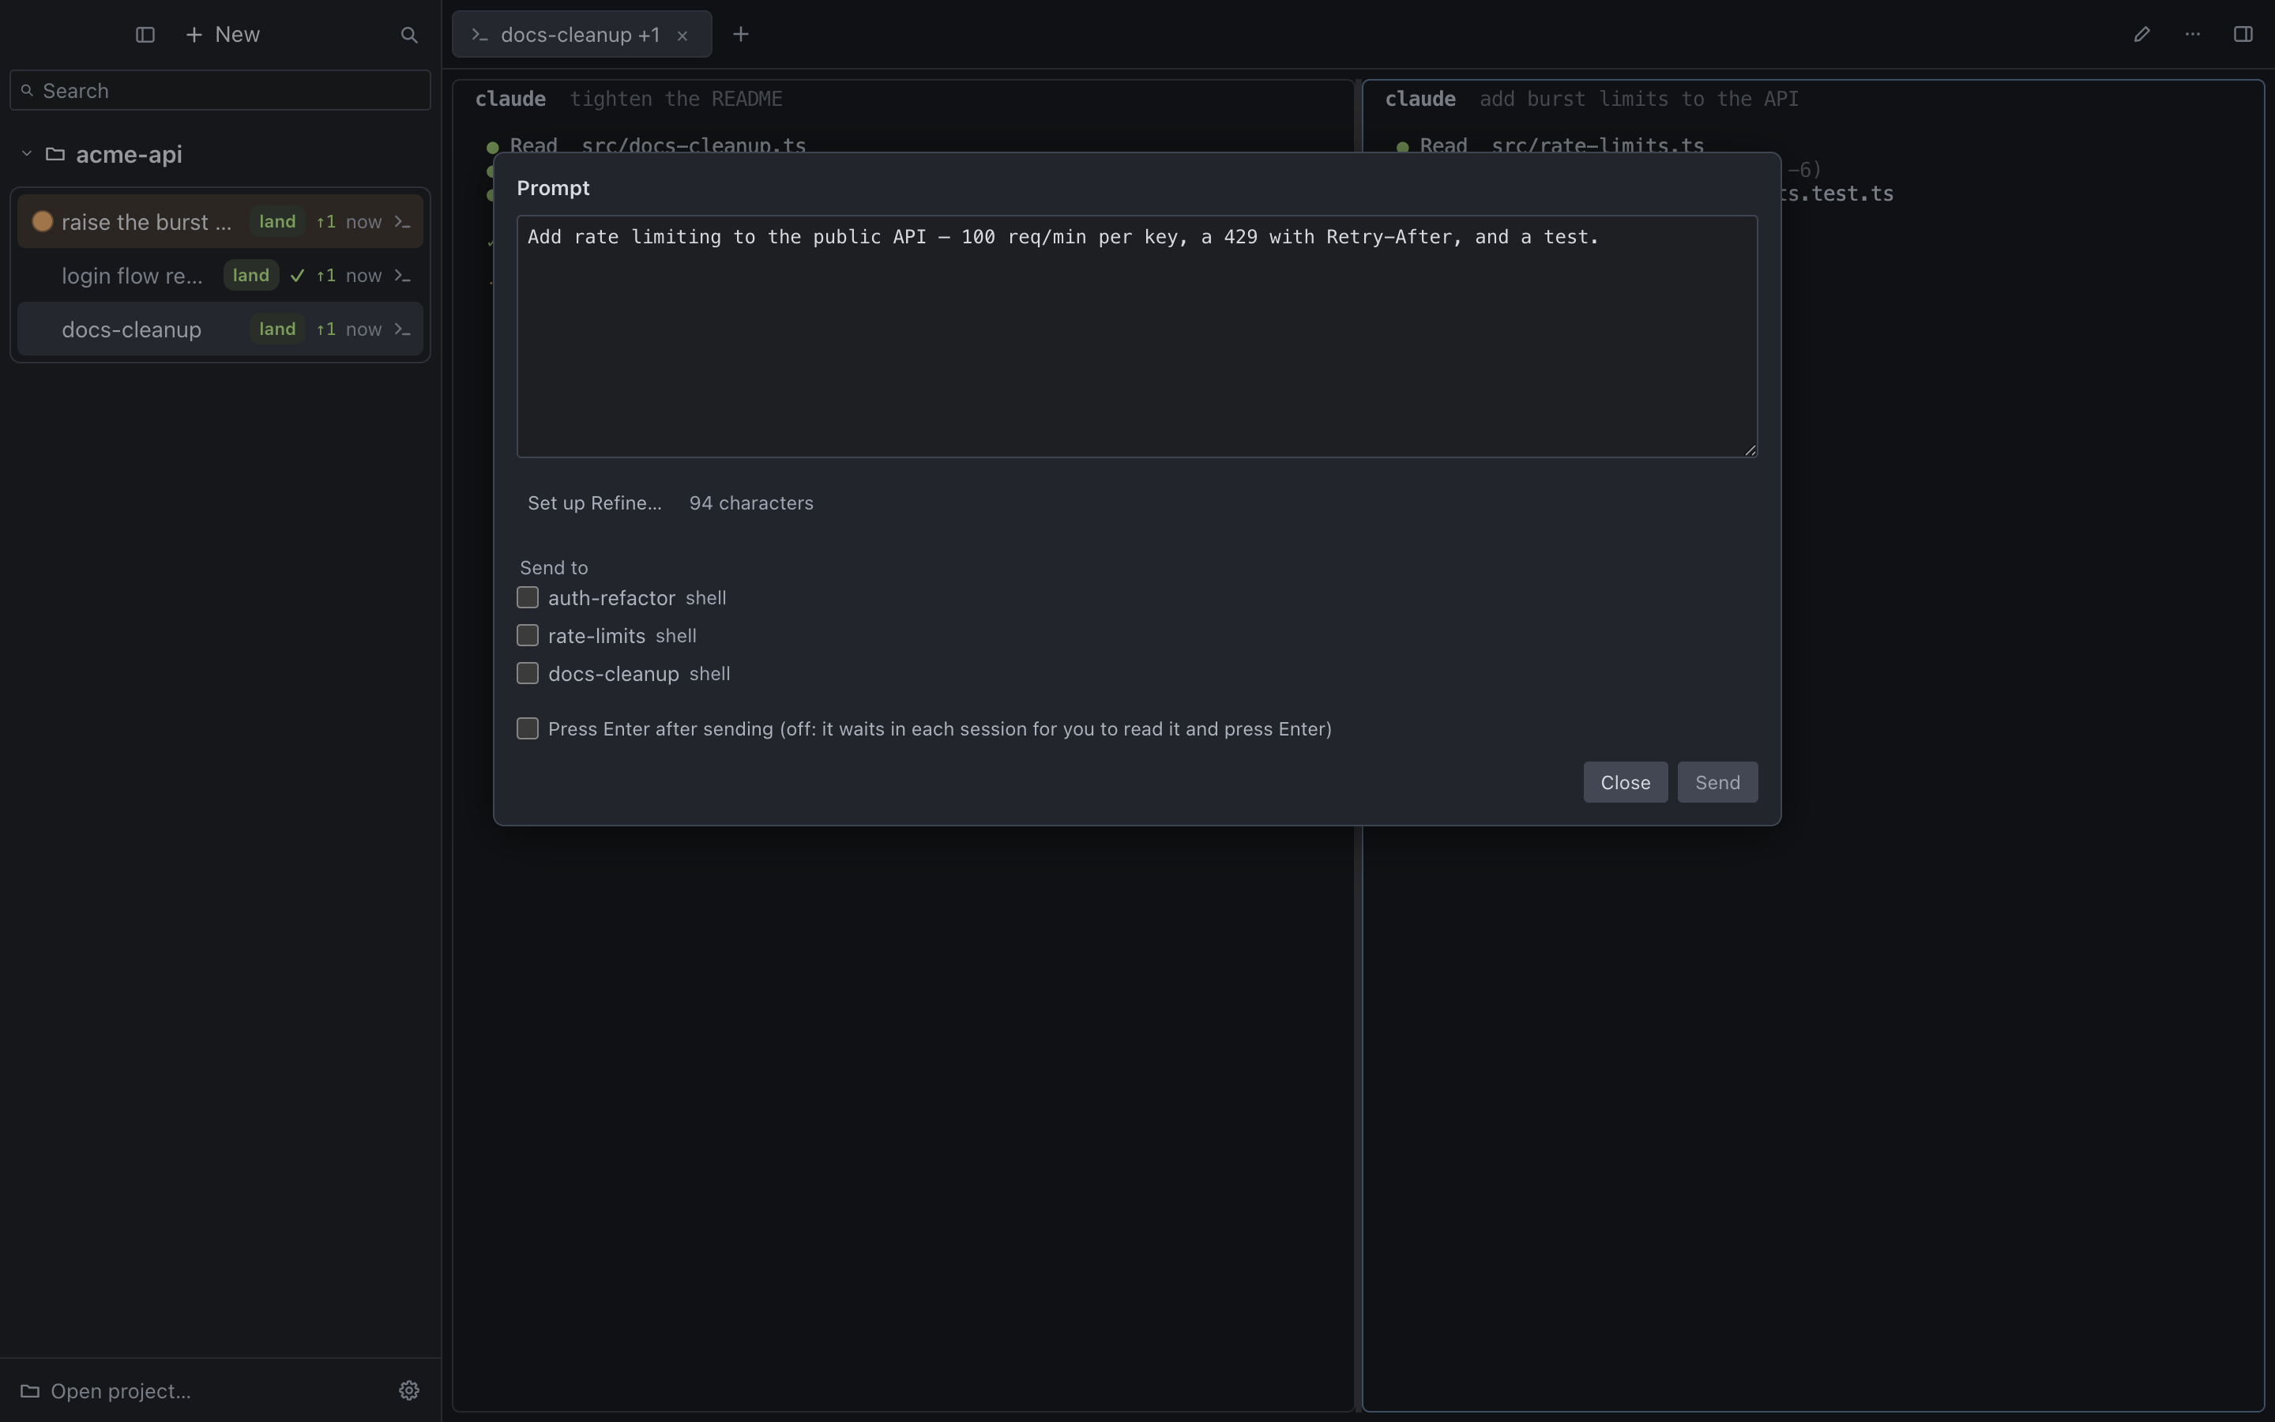Viewport: 2275px width, 1422px height.
Task: Click Set up Refine... link
Action: [x=594, y=503]
